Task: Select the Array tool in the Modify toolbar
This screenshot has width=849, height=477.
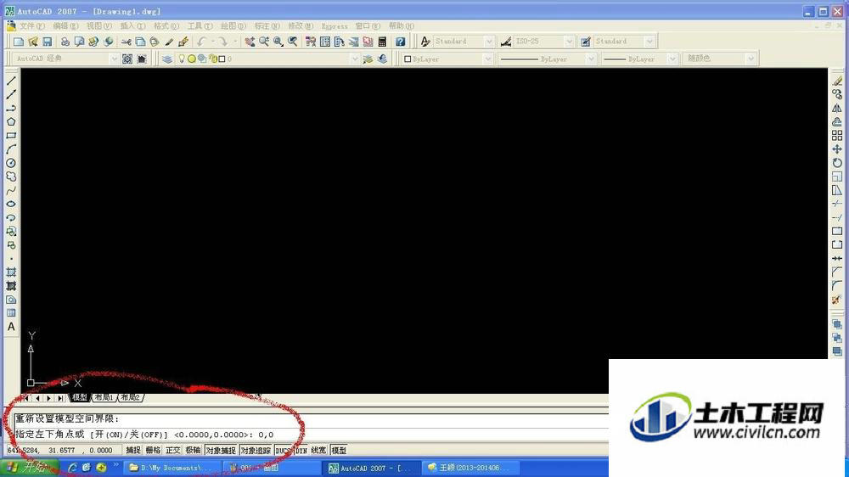Action: click(837, 135)
